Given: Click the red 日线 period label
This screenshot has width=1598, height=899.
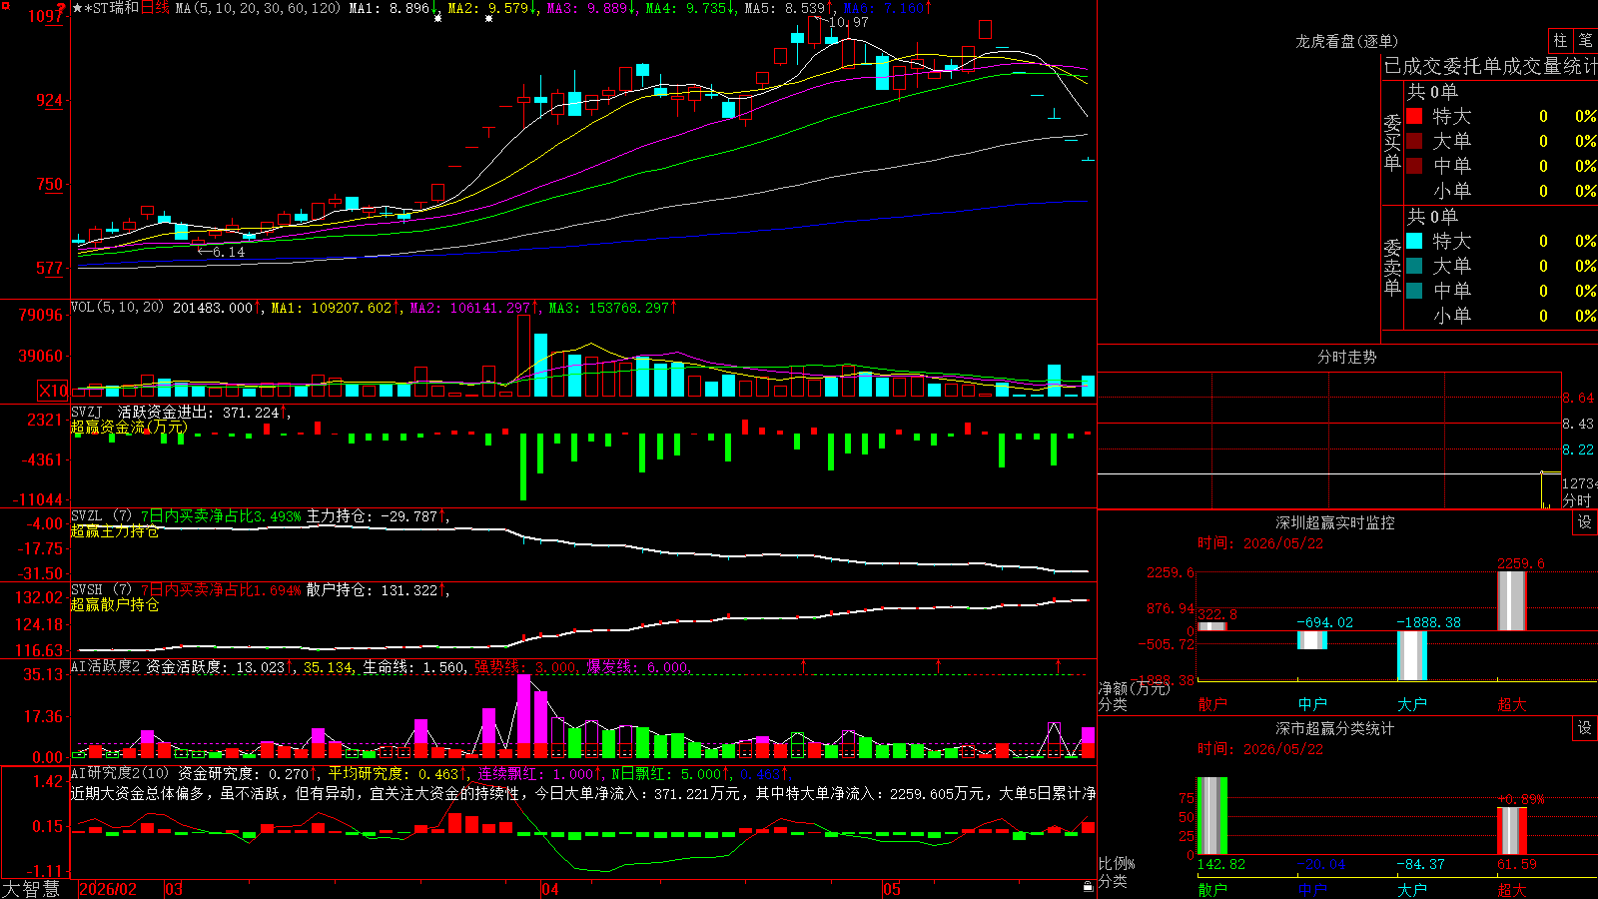Looking at the screenshot, I should pyautogui.click(x=155, y=8).
